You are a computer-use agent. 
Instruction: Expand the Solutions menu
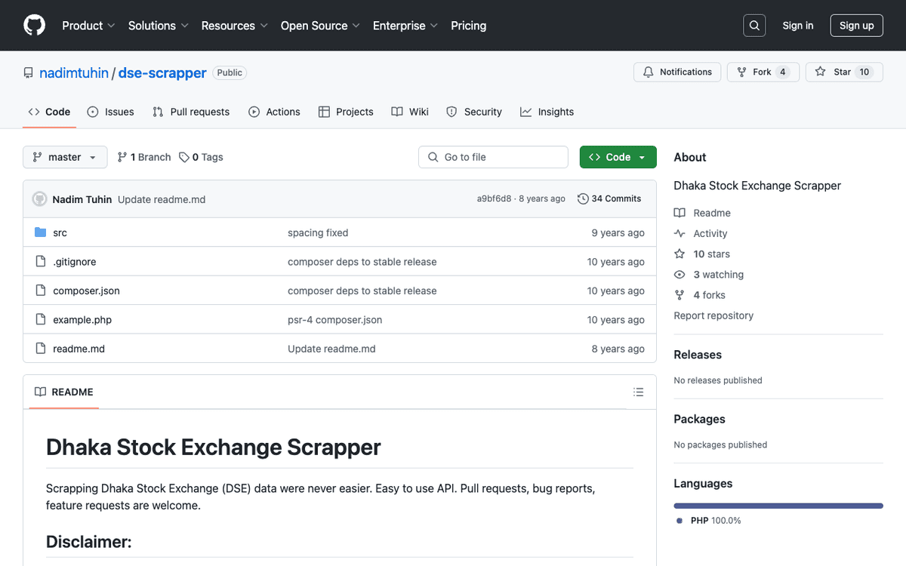pyautogui.click(x=159, y=26)
